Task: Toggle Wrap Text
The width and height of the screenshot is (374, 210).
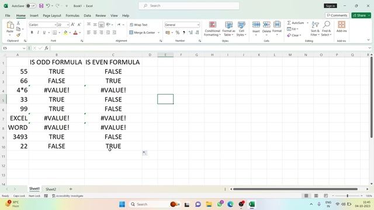Action: pos(138,24)
